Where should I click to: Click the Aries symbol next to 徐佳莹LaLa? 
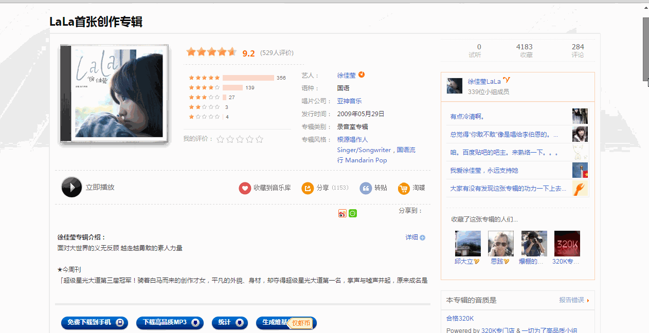(x=507, y=80)
